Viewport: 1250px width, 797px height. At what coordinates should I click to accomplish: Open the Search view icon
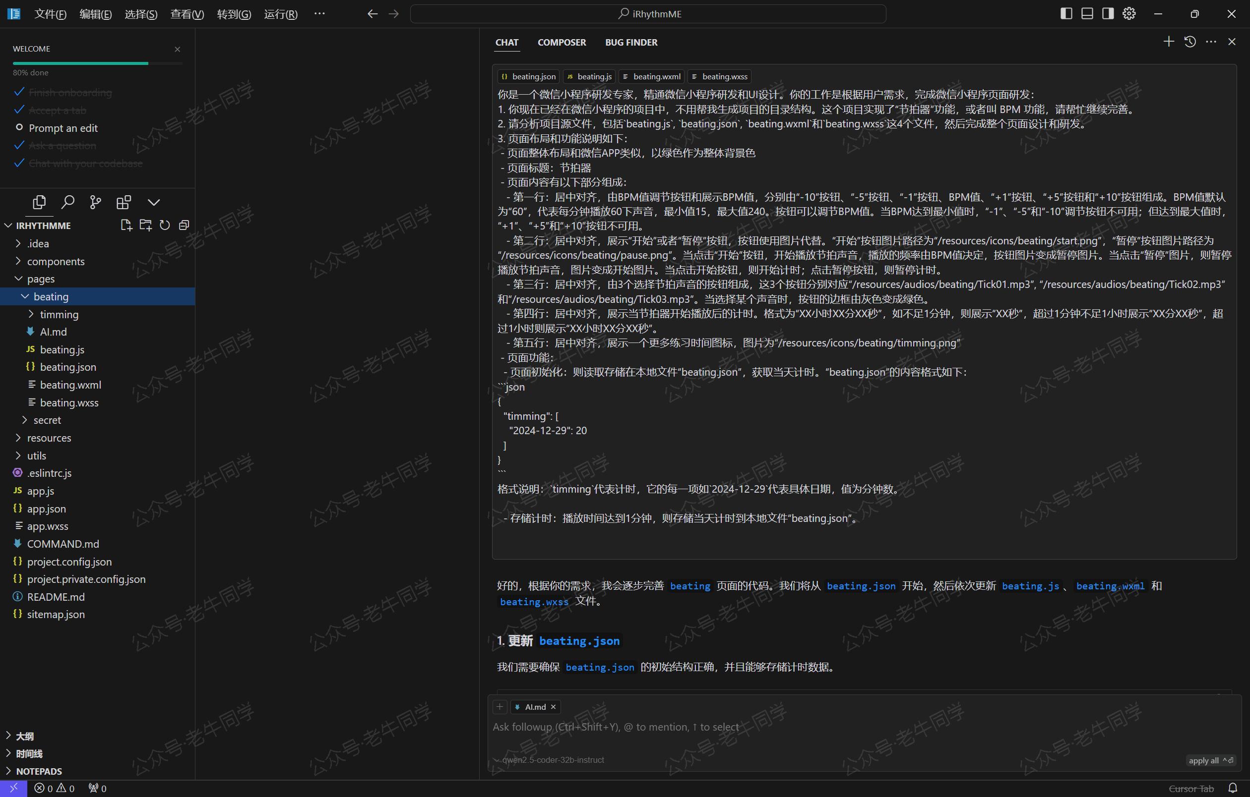pos(67,202)
